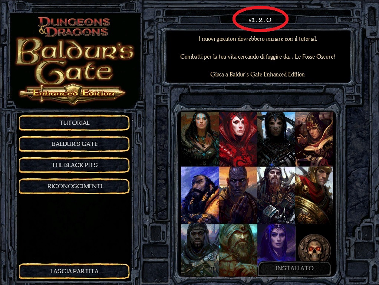Select the dark-haired woman with blue face paint
379x285 pixels.
click(200, 139)
